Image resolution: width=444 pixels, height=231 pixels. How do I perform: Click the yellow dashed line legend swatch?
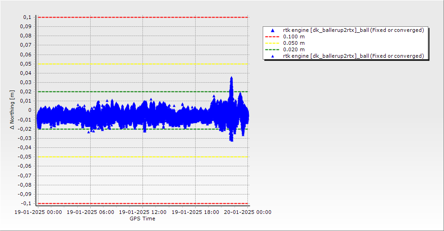pos(272,43)
